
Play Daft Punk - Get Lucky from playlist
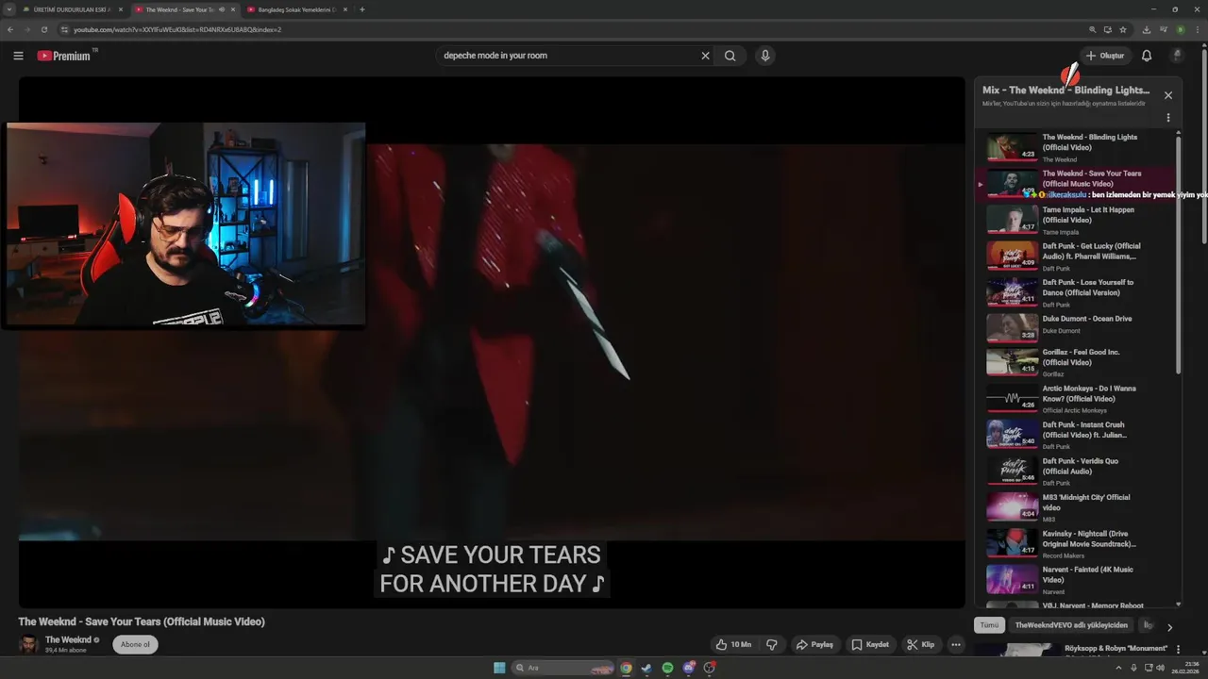1075,257
